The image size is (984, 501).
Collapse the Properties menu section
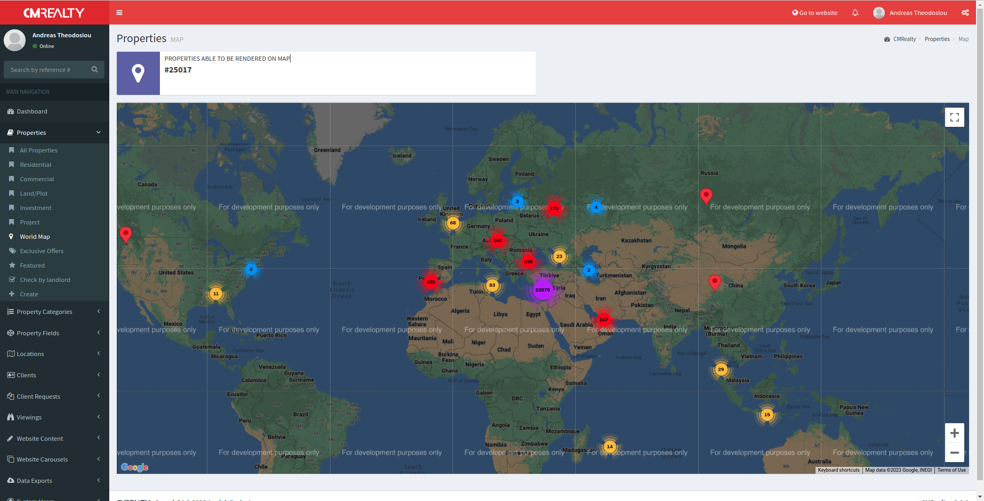pyautogui.click(x=54, y=133)
